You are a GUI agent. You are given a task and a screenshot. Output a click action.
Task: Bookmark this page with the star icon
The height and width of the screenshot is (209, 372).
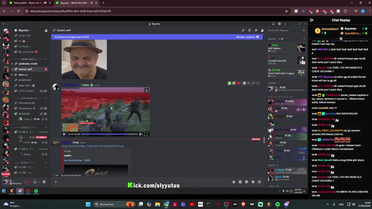pos(286,11)
